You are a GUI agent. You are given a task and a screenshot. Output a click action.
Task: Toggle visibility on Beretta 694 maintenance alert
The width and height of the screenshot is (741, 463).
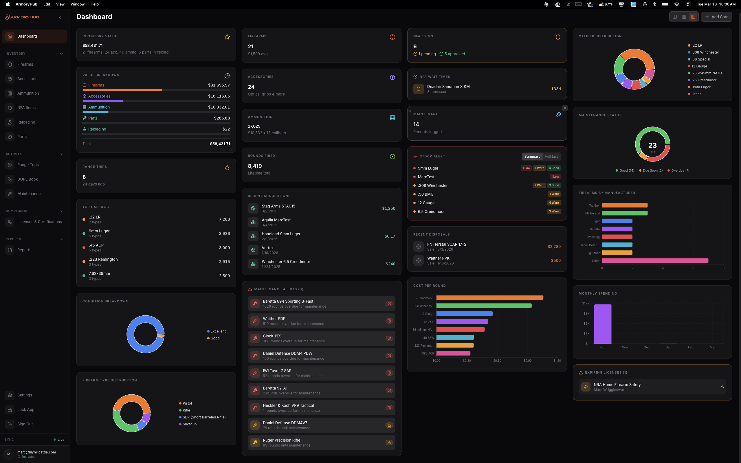click(389, 304)
